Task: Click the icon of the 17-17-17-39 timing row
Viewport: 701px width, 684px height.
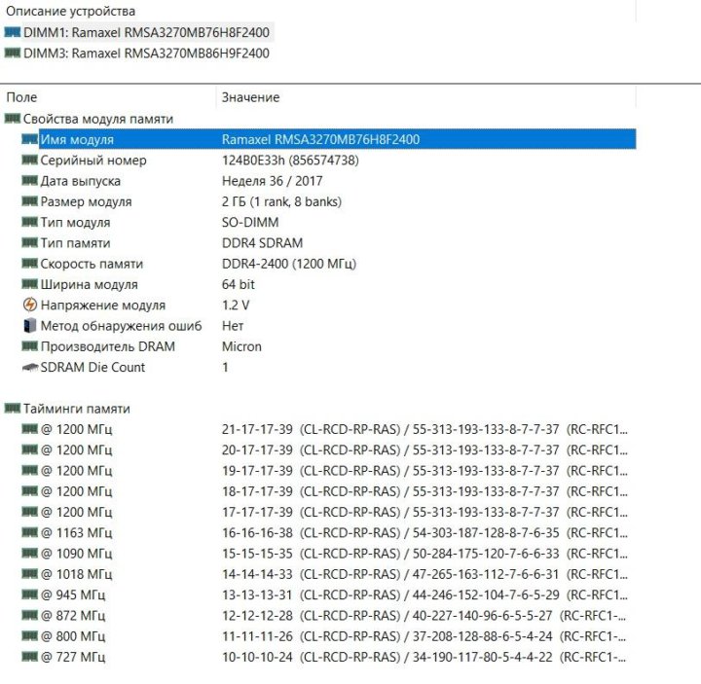Action: coord(30,512)
